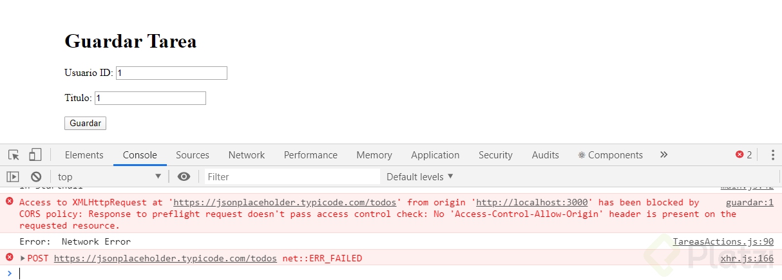Open the DevTools three-dot menu
This screenshot has width=782, height=280.
pos(772,155)
